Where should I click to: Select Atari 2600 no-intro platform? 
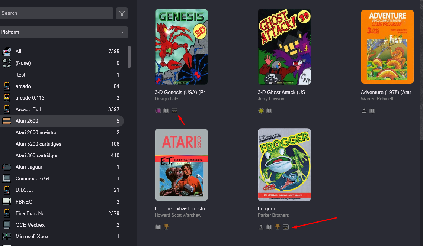point(62,132)
